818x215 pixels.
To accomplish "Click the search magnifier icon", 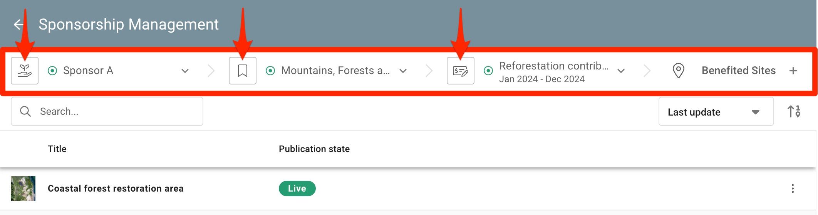I will pos(25,111).
